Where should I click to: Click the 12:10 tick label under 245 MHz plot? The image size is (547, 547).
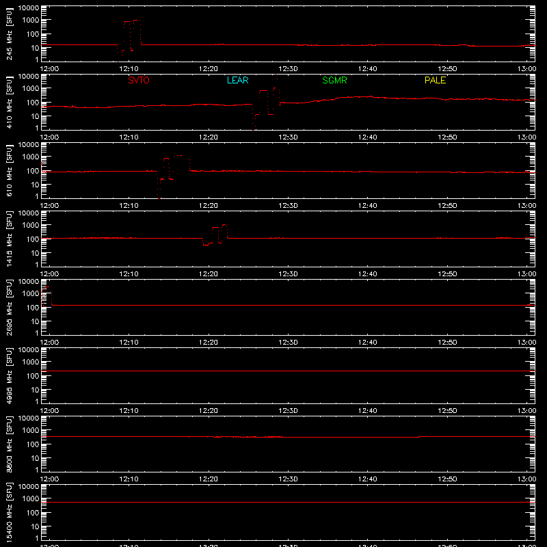tap(129, 69)
